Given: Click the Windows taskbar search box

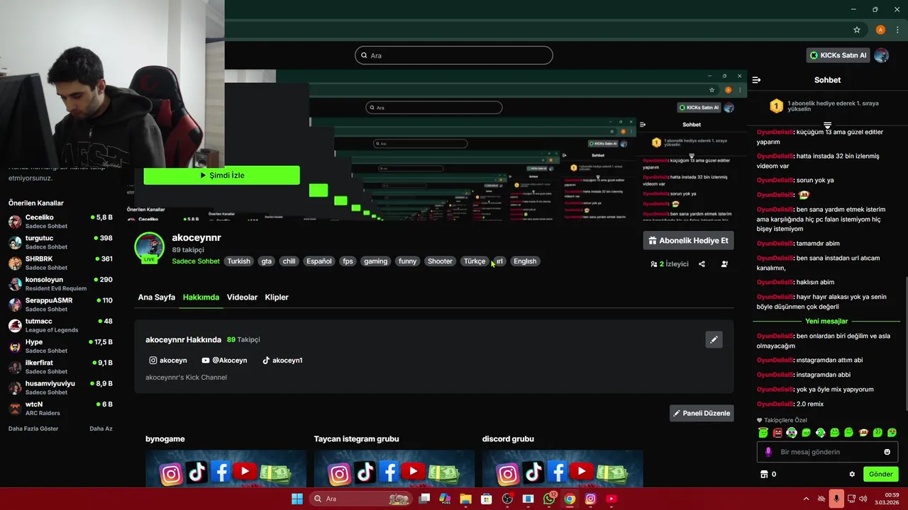Looking at the screenshot, I should pos(362,499).
